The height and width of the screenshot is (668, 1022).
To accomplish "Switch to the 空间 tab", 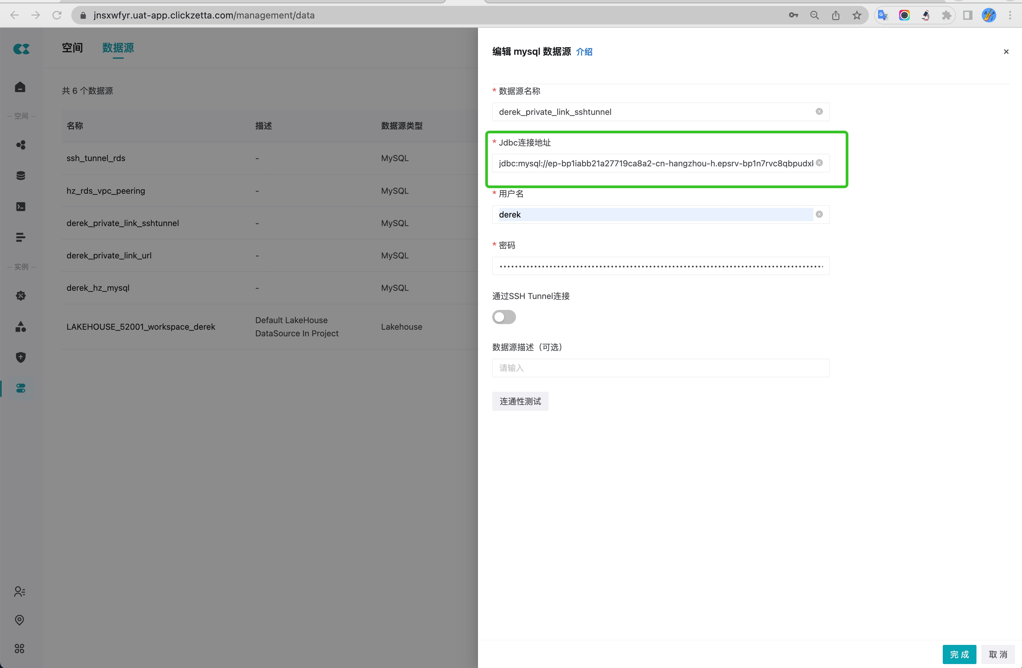I will pos(72,48).
